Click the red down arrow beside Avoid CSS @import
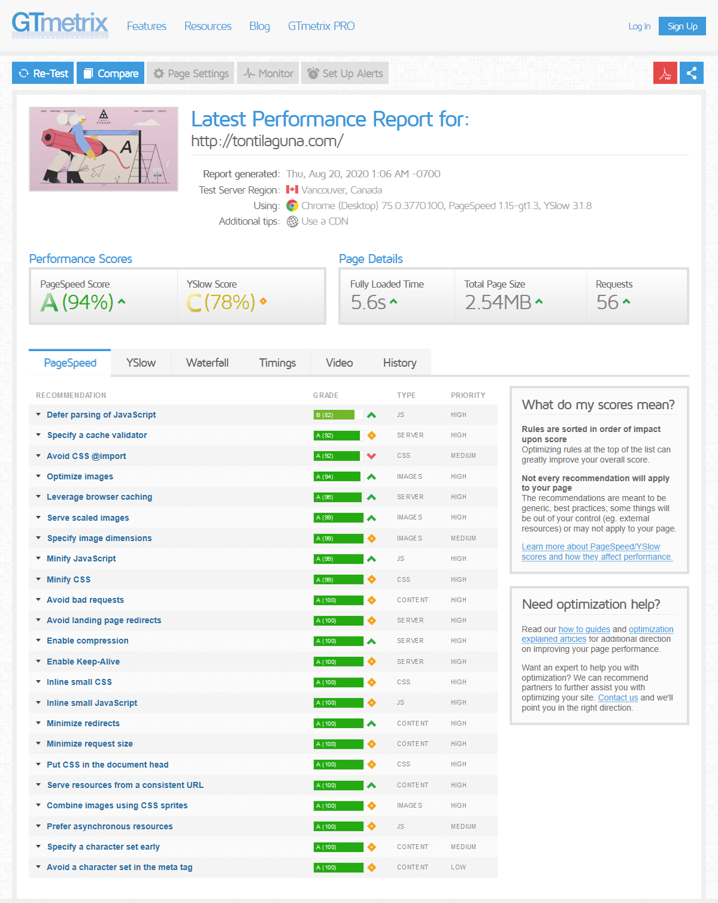718x903 pixels. click(x=371, y=456)
